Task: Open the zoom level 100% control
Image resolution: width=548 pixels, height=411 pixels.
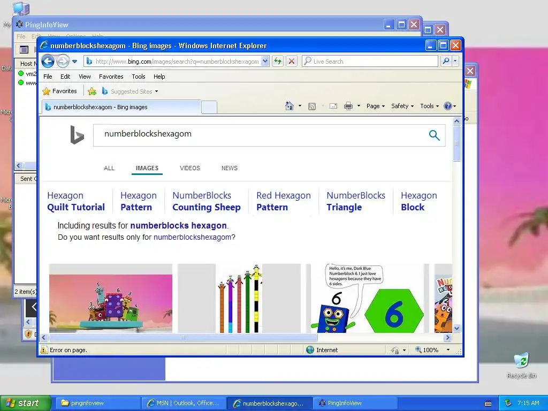Action: (x=427, y=350)
